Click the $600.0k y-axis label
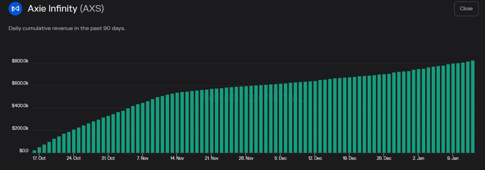Viewport: 485px width, 170px height. 20,83
